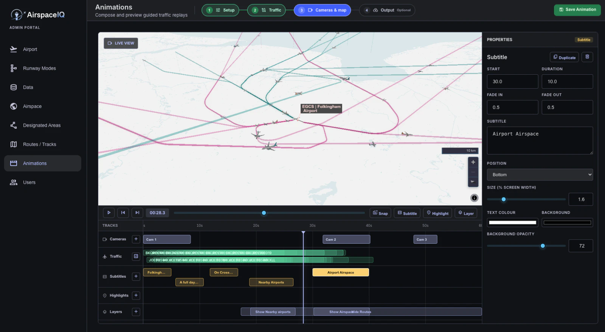Open the Text Colour swatch
This screenshot has height=332, width=605.
(x=512, y=223)
